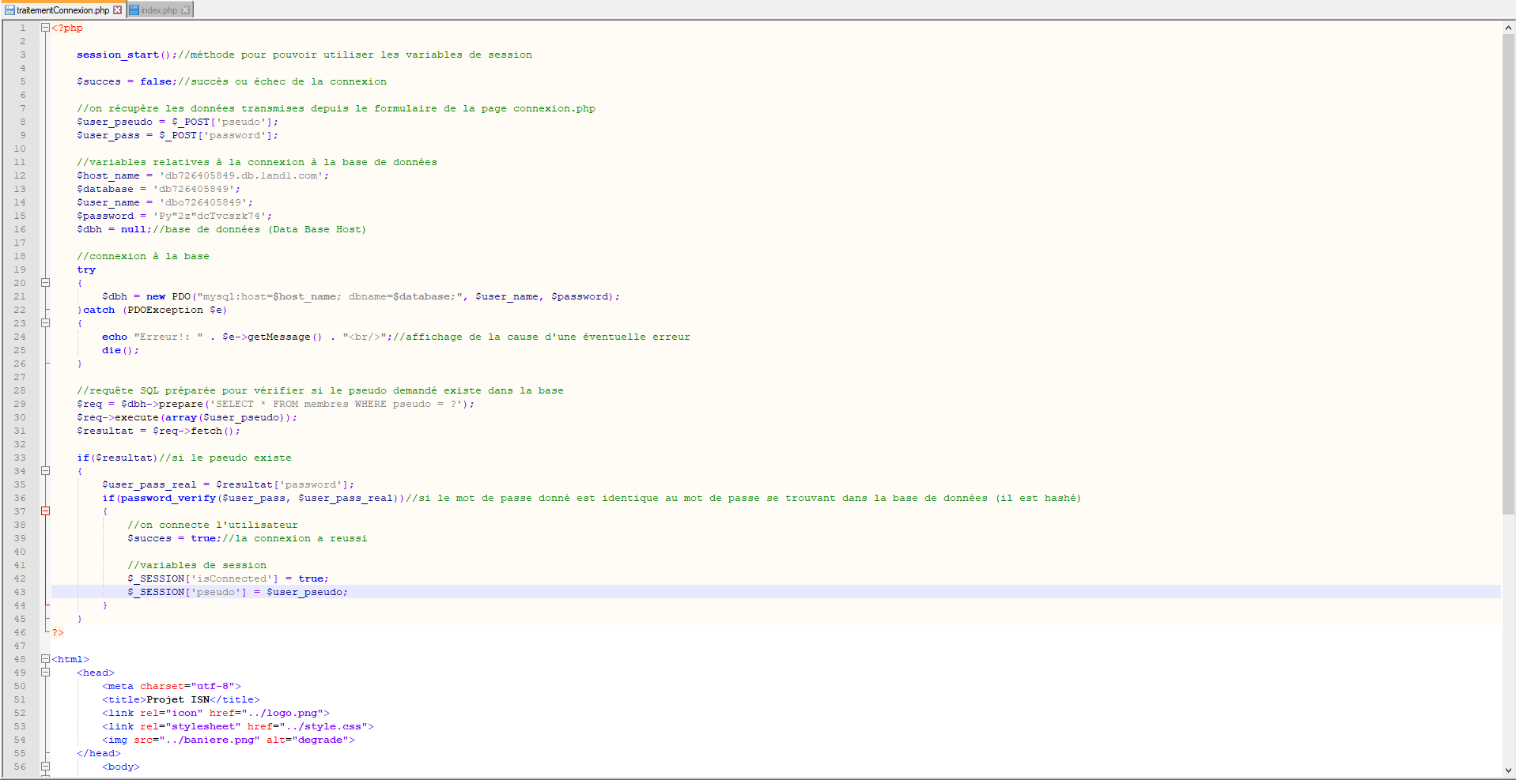
Task: Click the scroll down arrow of vertical scrollbar
Action: tap(1508, 771)
